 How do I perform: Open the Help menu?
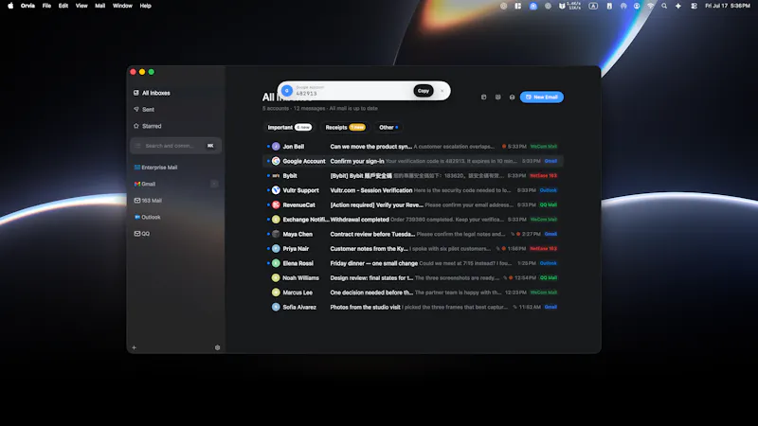(x=146, y=6)
